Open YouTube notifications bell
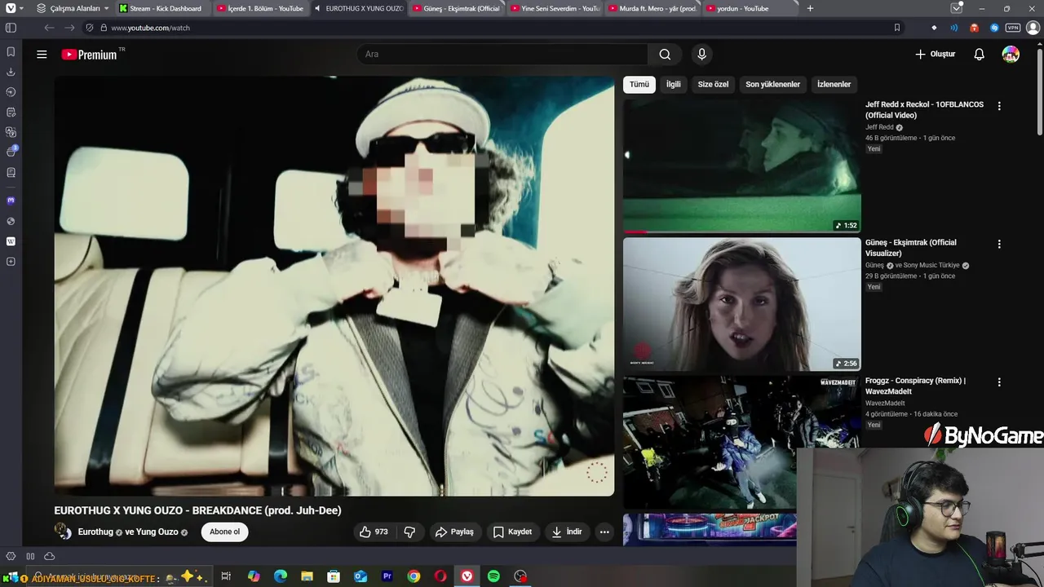This screenshot has width=1044, height=587. tap(979, 55)
